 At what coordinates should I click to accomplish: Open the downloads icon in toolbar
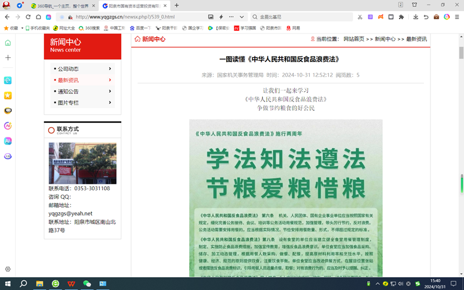(x=416, y=17)
